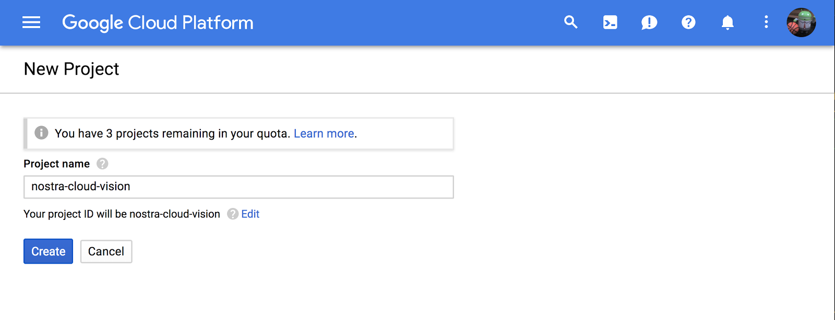This screenshot has height=320, width=835.
Task: Click the project ID help tooltip icon
Action: [x=231, y=214]
